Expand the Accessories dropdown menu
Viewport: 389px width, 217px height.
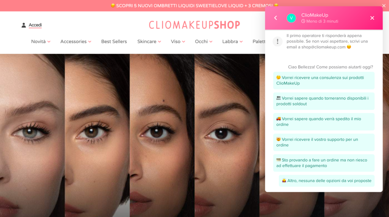click(76, 42)
